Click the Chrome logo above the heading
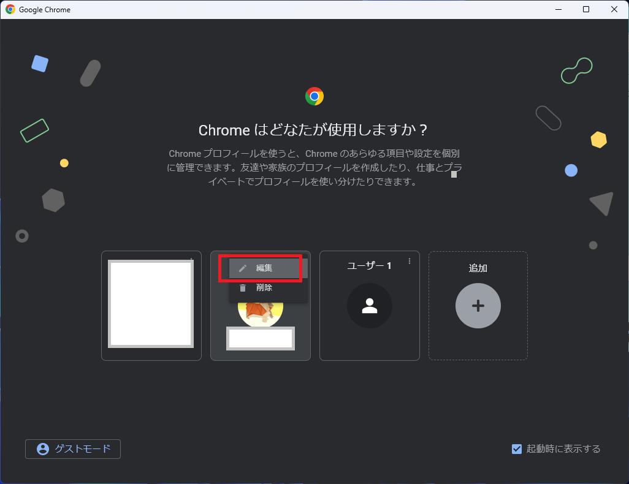Image resolution: width=629 pixels, height=484 pixels. point(314,96)
